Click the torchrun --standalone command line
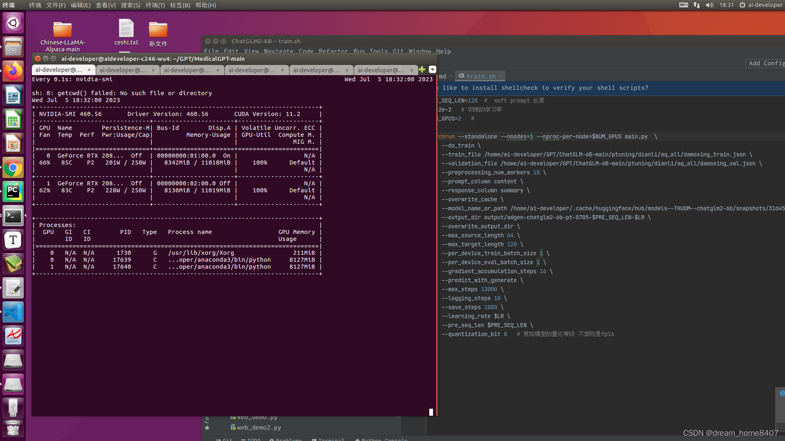The image size is (785, 441). pos(548,136)
